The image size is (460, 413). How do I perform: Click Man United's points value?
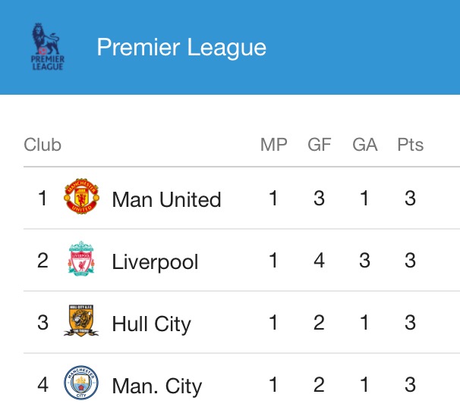[x=410, y=198]
